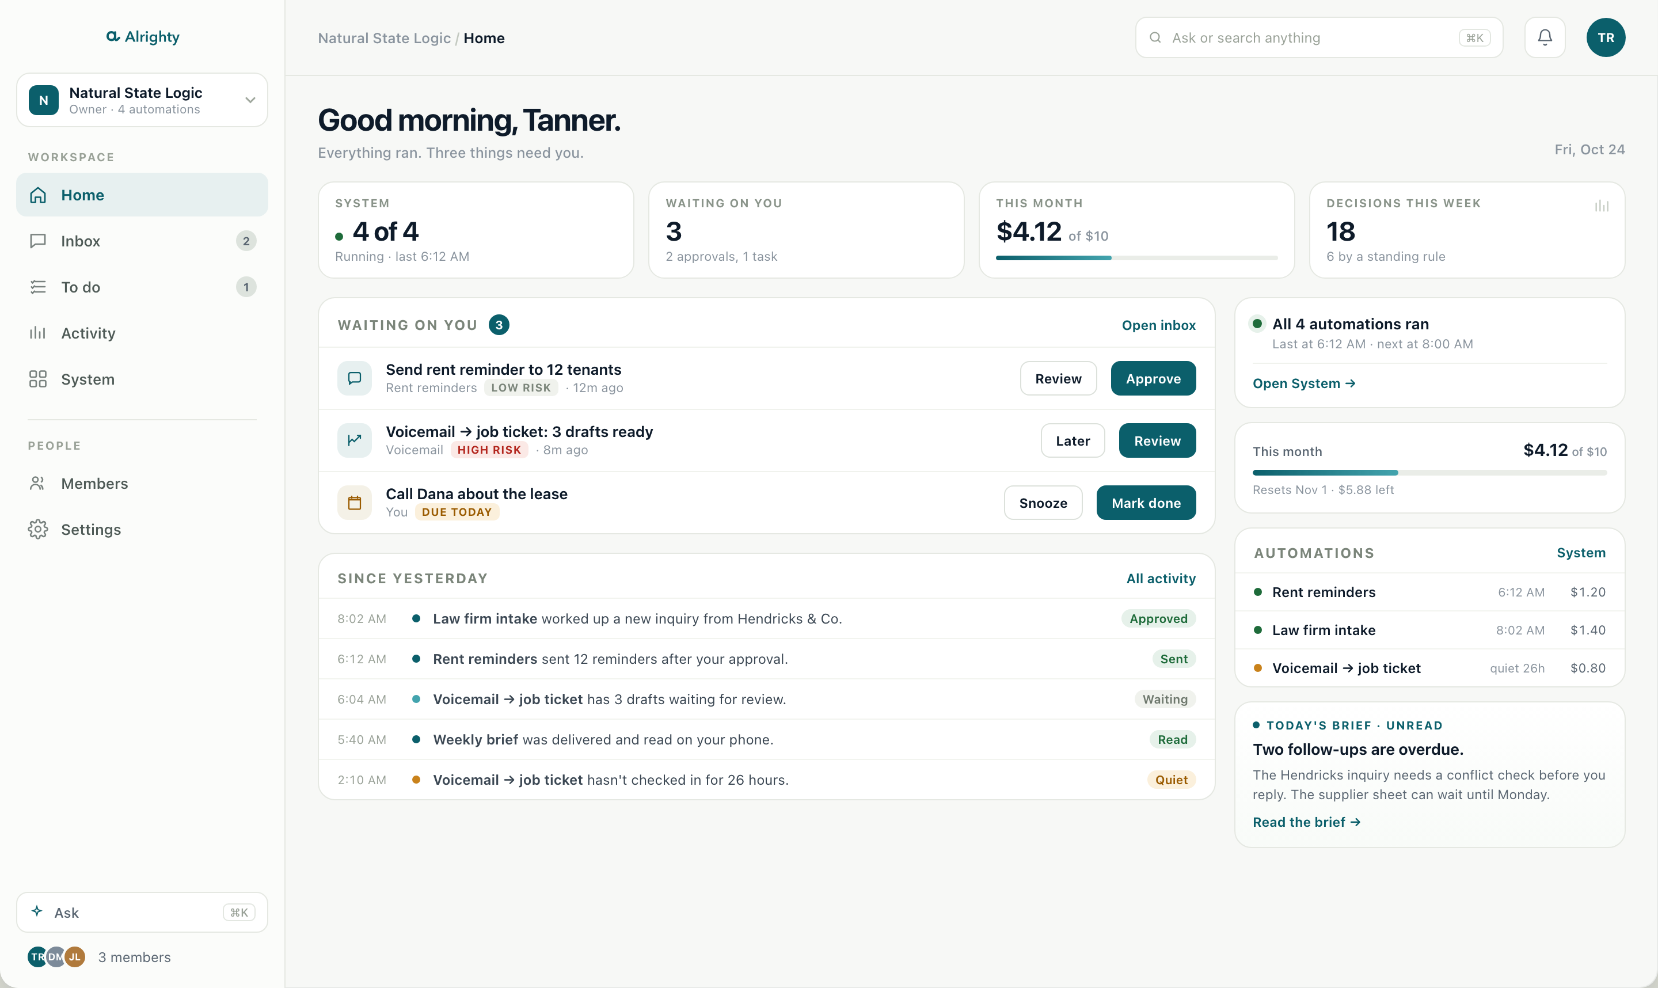Viewport: 1658px width, 988px height.
Task: Click the Natural State Logic N badge
Action: click(x=43, y=100)
